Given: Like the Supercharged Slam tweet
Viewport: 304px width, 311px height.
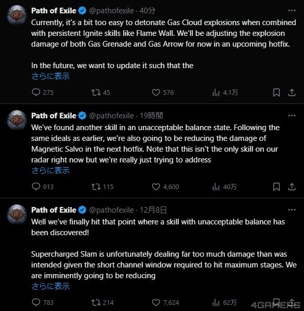Looking at the screenshot, I should pos(165,302).
